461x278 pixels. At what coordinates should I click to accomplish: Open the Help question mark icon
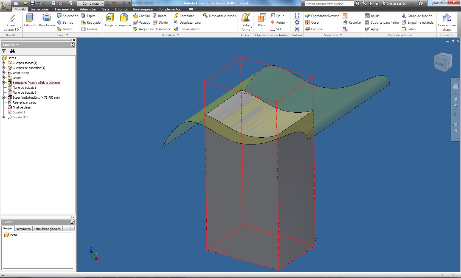pos(421,3)
